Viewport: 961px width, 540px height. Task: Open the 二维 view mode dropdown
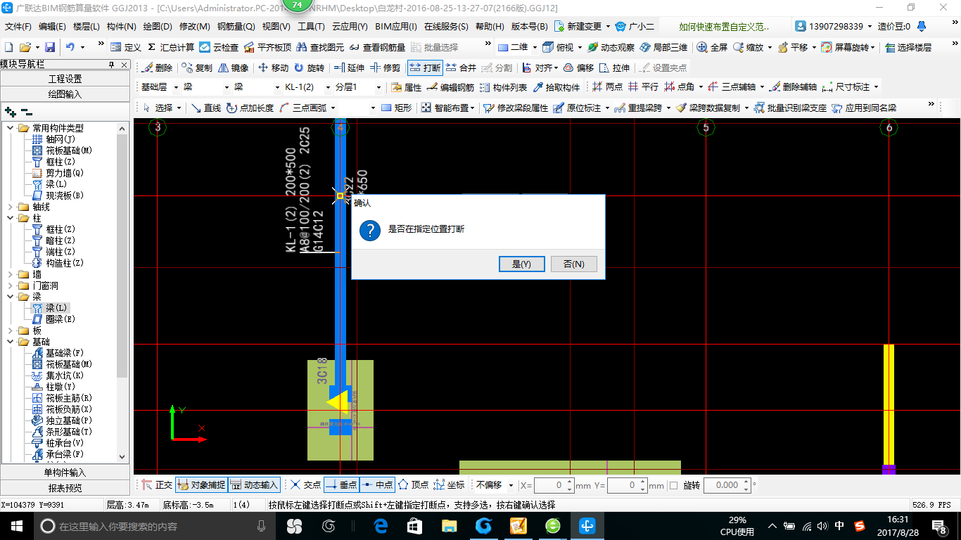point(535,47)
